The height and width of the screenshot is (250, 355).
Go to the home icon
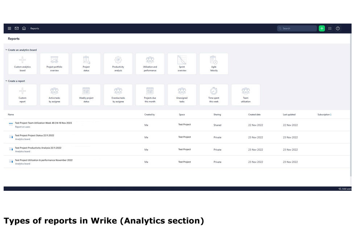click(24, 29)
